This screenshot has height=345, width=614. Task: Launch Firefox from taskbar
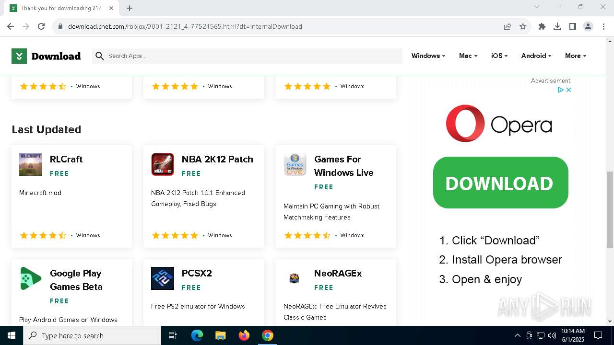click(244, 335)
